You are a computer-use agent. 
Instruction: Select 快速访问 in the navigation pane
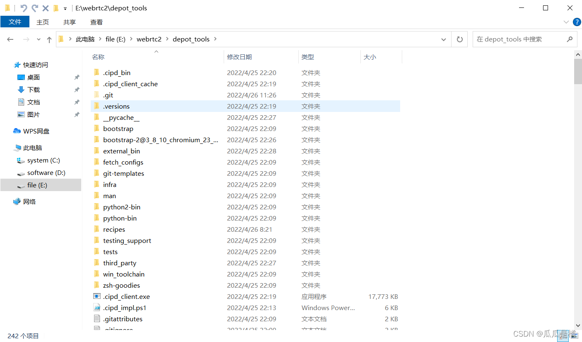(x=36, y=65)
